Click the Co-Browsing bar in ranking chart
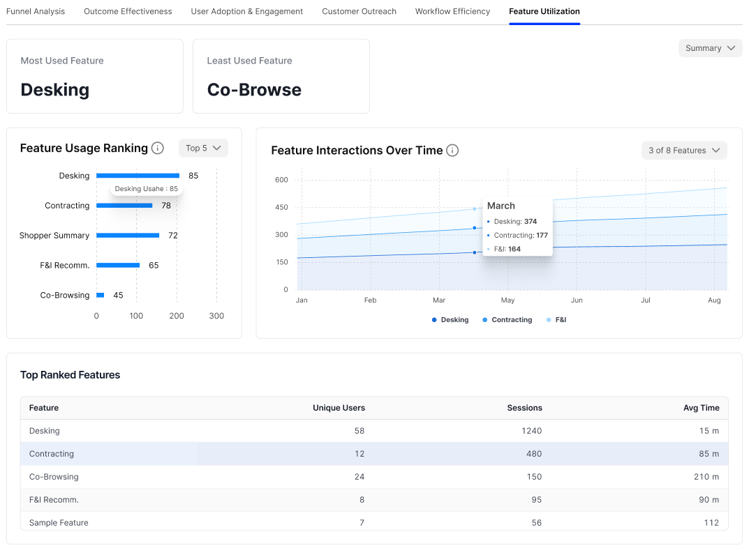This screenshot has width=749, height=550. pos(101,296)
